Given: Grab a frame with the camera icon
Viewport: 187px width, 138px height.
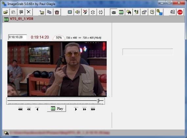Looking at the screenshot, I should coord(114,12).
